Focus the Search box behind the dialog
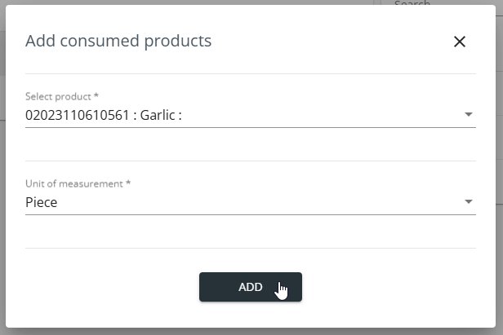Viewport: 503px width, 335px height. pyautogui.click(x=412, y=3)
